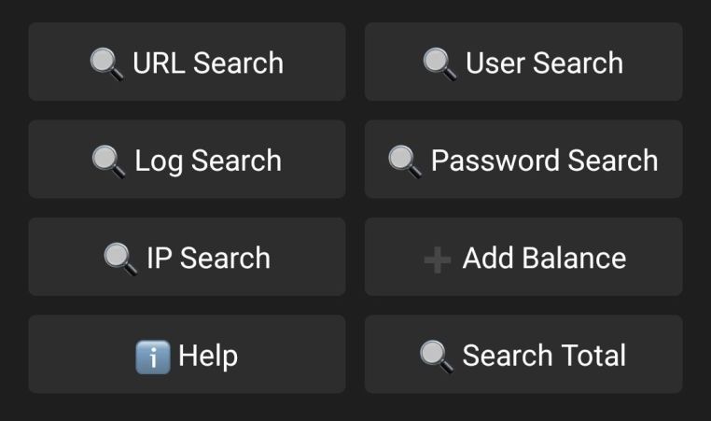This screenshot has width=711, height=421.
Task: Select the Search Total button
Action: 523,355
